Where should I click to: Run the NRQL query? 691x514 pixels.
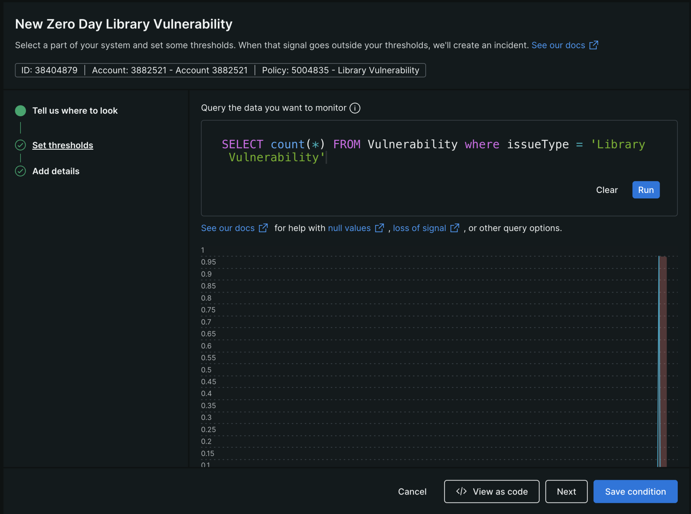646,190
